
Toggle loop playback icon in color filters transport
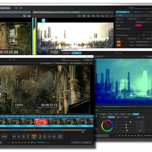139,136
